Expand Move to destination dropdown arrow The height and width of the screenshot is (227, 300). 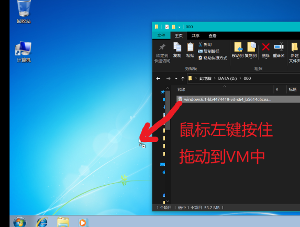(x=238, y=58)
